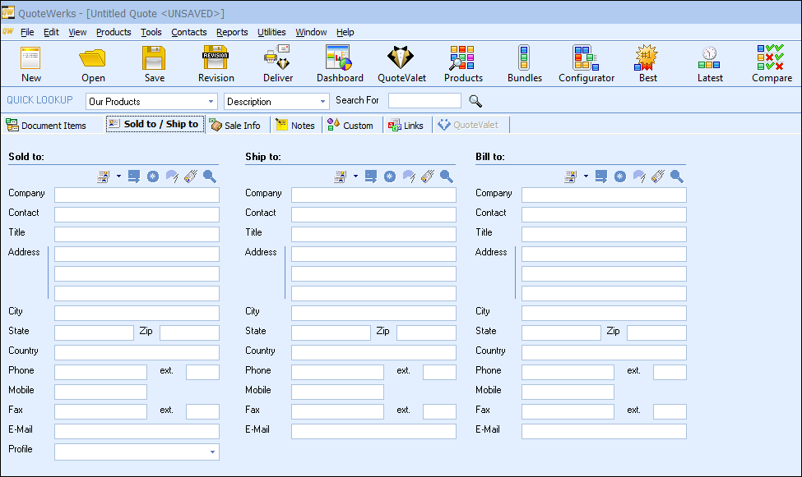This screenshot has height=477, width=802.
Task: Click the Compare toolbar icon
Action: (771, 63)
